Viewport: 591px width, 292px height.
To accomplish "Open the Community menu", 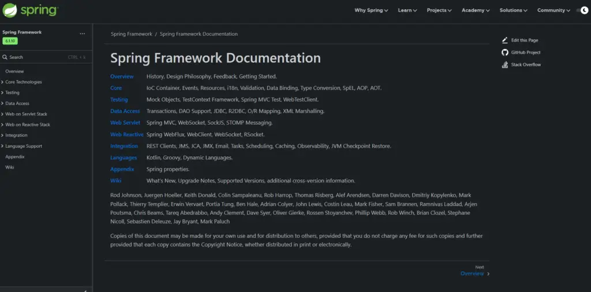I will (553, 10).
